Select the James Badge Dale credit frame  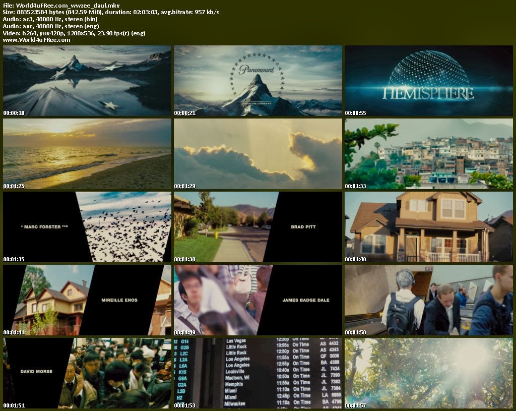[258, 300]
